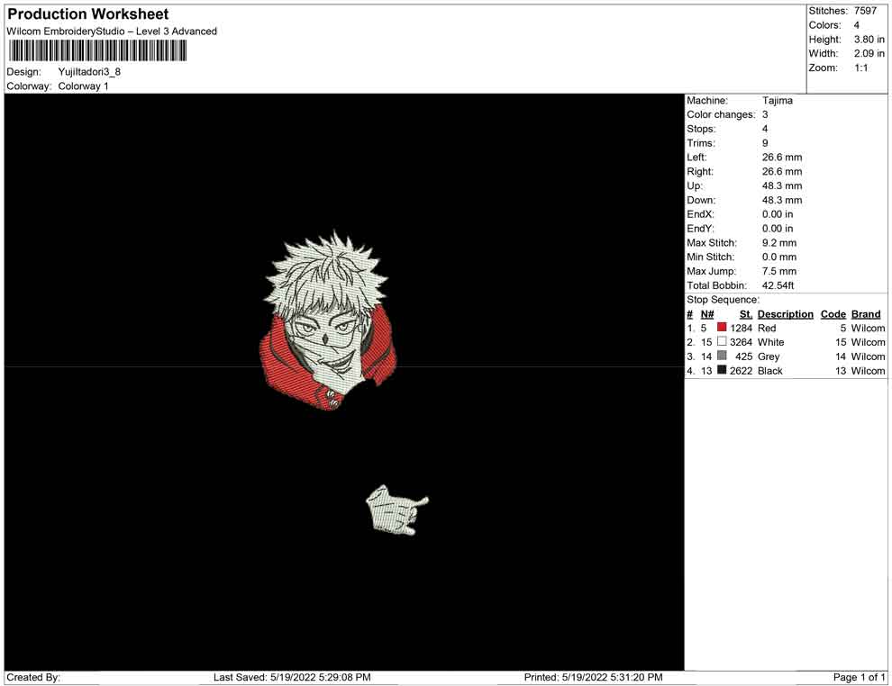Screen dimensions: 892x686
Task: Click the stitch count '3264' in White row
Action: (741, 342)
